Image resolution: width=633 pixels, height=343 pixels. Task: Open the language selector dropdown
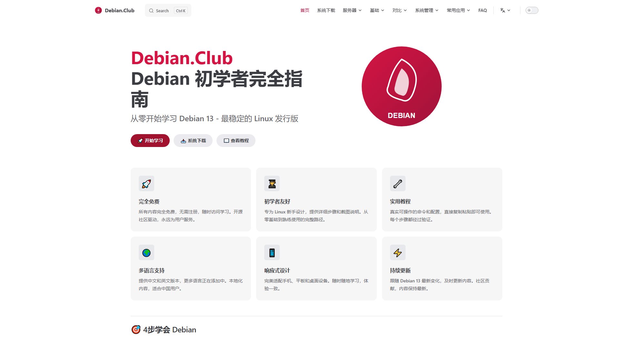pos(505,10)
